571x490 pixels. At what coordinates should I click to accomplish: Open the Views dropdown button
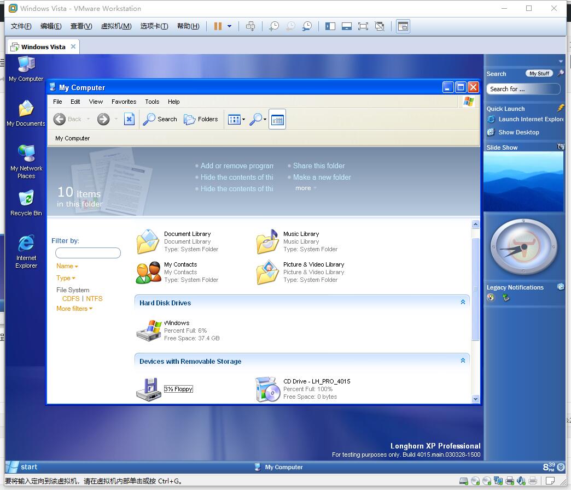click(236, 119)
